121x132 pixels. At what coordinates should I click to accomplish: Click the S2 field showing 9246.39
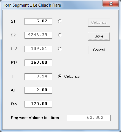pos(38,35)
